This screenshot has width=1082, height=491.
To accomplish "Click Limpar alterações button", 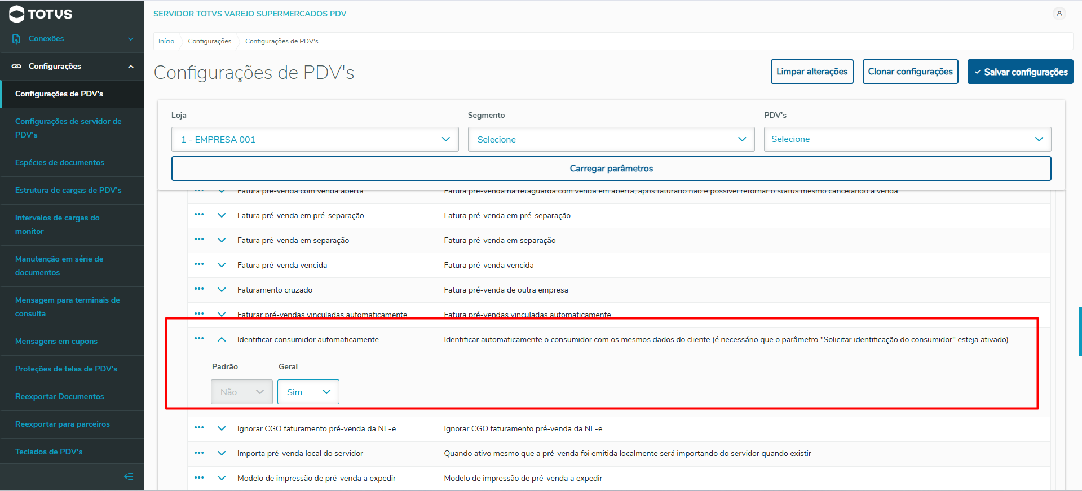I will click(x=812, y=72).
